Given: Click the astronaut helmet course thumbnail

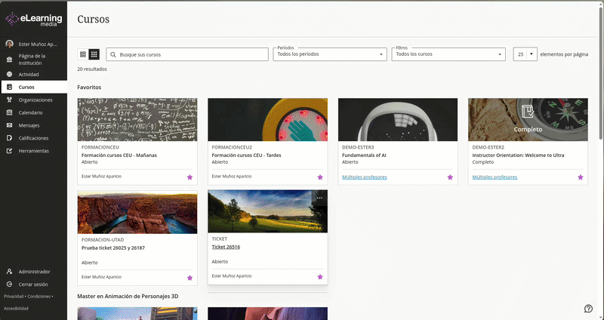Looking at the screenshot, I should point(398,119).
